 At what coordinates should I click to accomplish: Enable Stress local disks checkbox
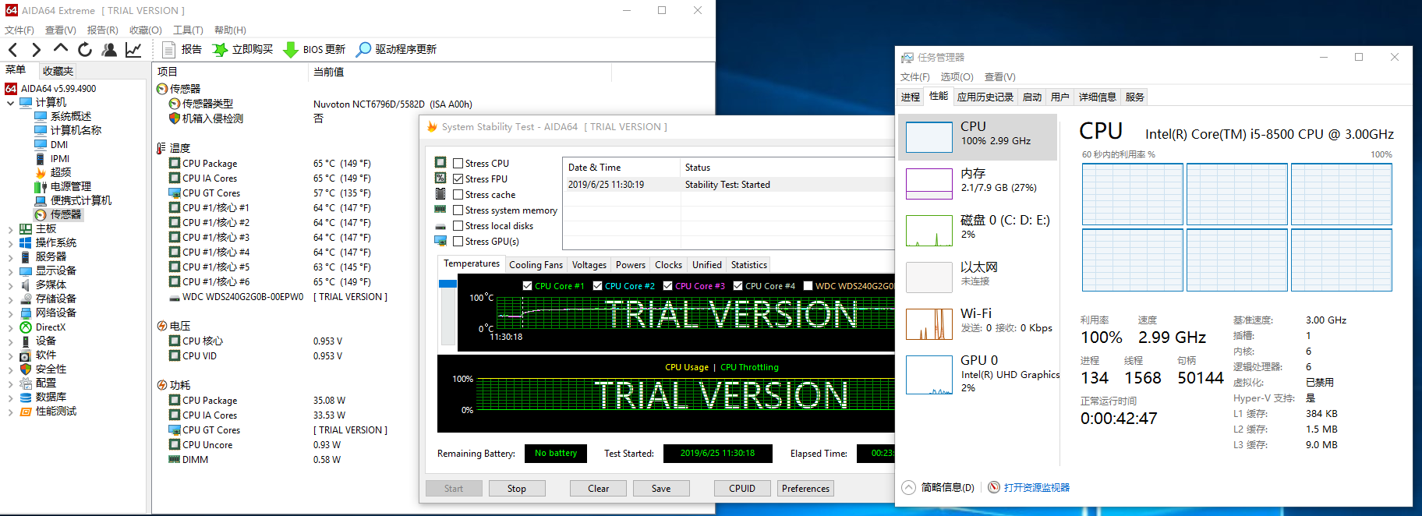pyautogui.click(x=458, y=226)
